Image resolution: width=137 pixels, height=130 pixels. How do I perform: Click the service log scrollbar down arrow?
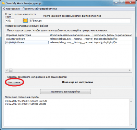point(131,124)
